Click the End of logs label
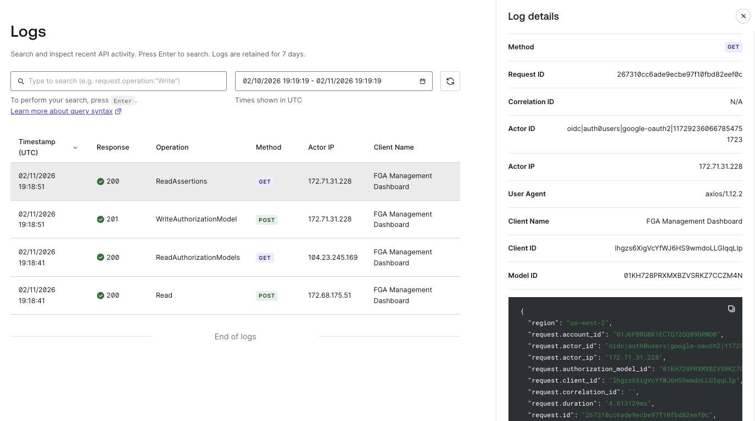 pos(236,337)
